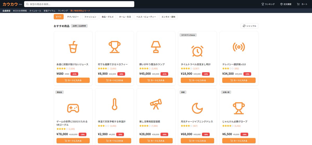Click the search magnifier icon
312x145 pixels.
[x=28, y=4]
